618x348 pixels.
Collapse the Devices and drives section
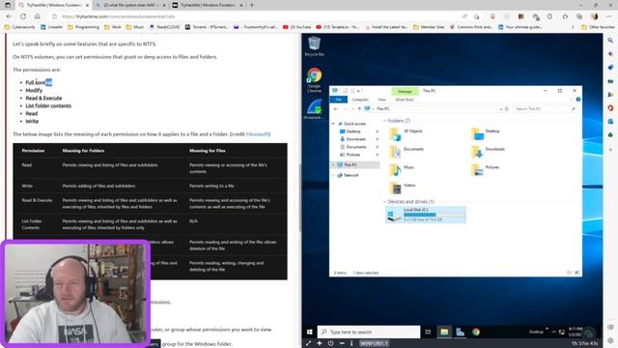[x=384, y=202]
